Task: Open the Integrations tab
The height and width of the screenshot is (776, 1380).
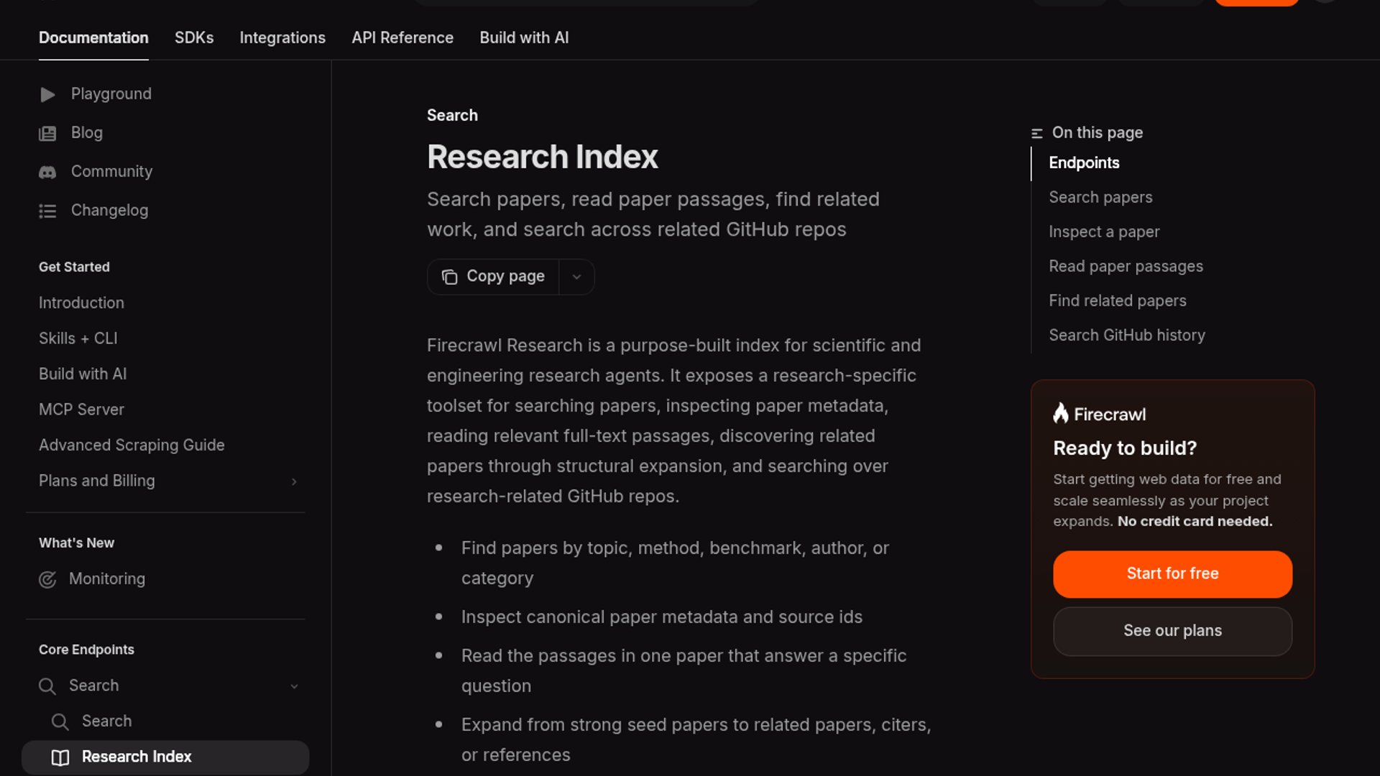Action: click(282, 38)
